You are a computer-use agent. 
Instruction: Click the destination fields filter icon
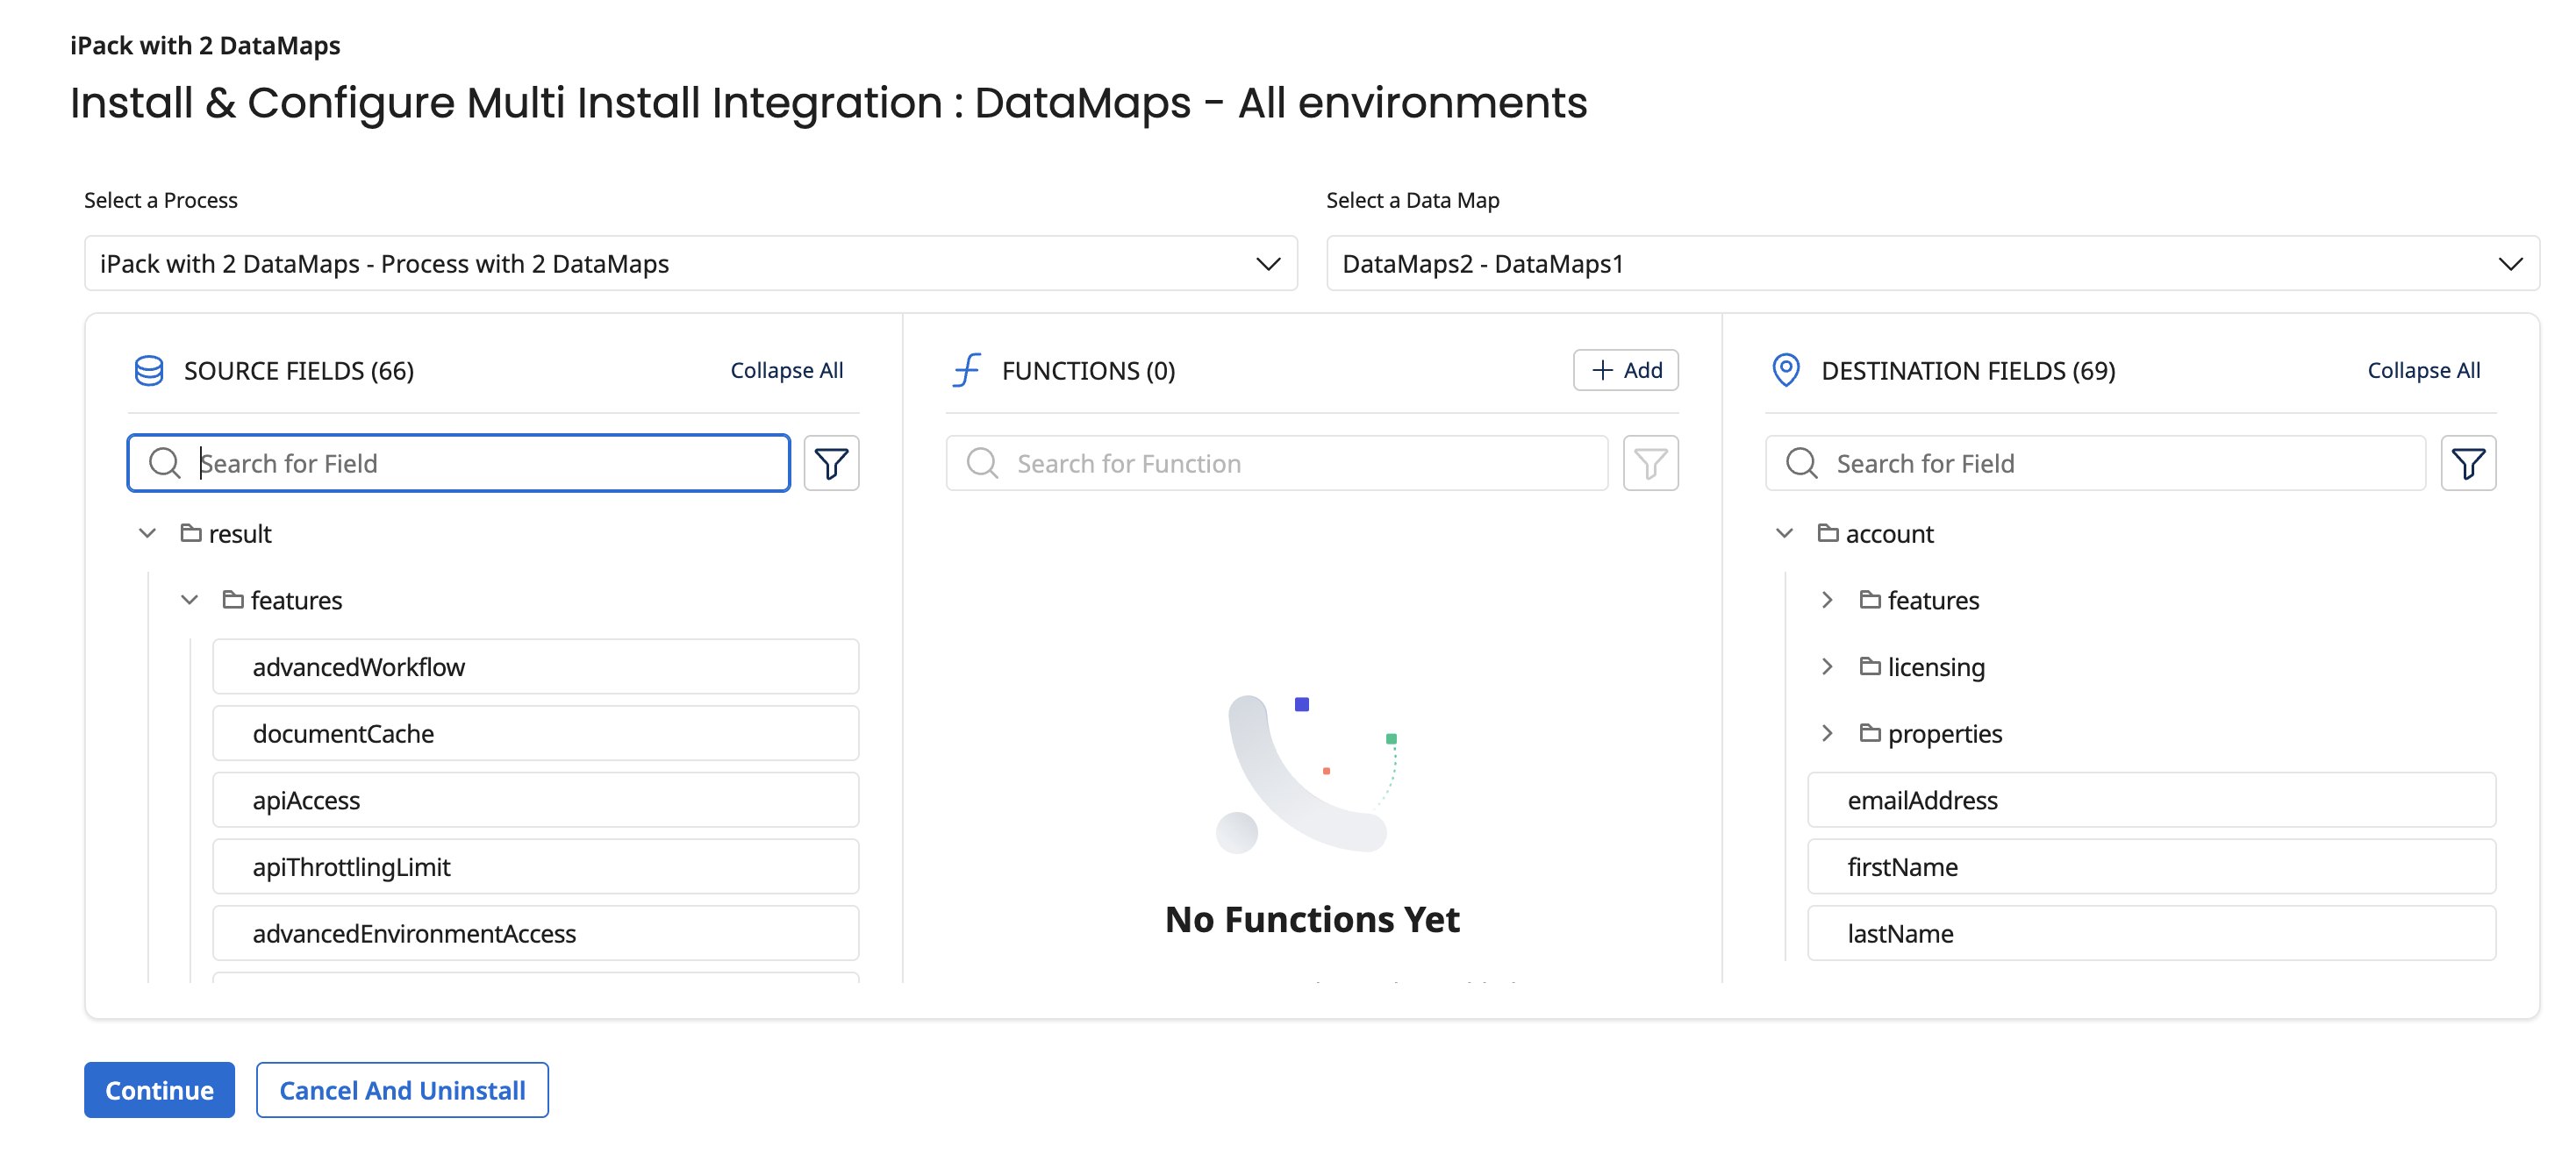2467,464
